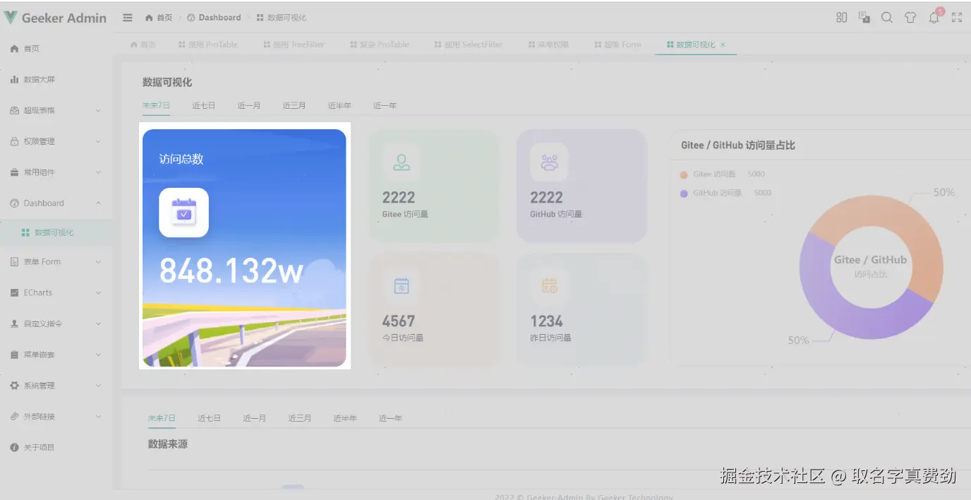Image resolution: width=971 pixels, height=500 pixels.
Task: Click the 1234 昨日访问量 value
Action: (x=547, y=321)
